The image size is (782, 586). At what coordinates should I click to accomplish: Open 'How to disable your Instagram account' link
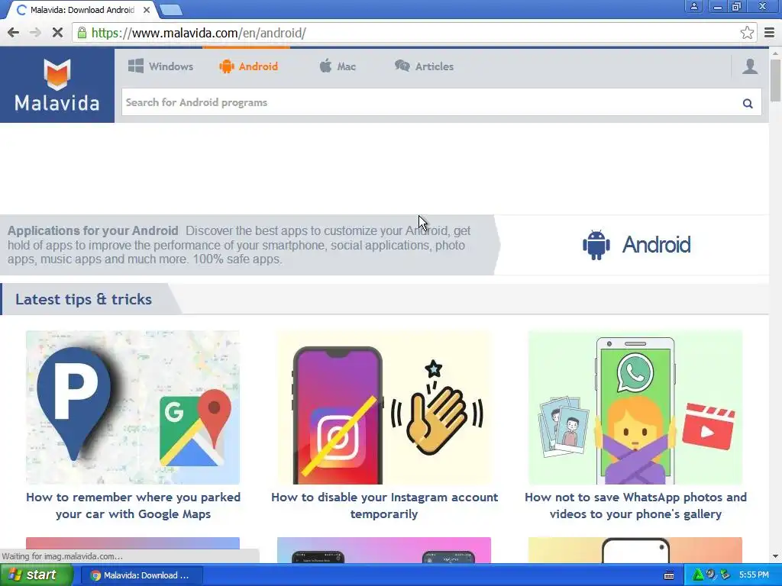pos(385,505)
